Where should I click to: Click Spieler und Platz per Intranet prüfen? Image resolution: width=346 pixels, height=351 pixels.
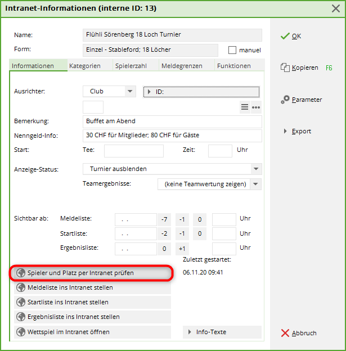tap(92, 273)
